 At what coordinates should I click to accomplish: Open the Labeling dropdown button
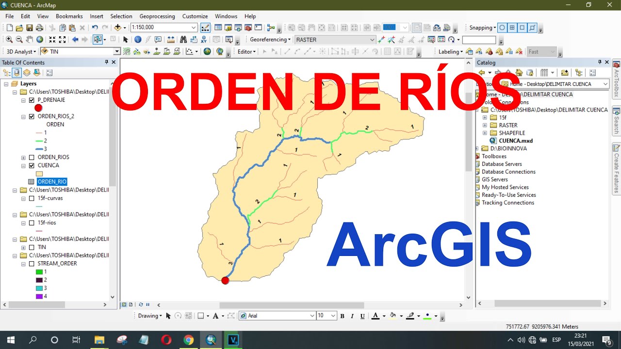[x=451, y=51]
